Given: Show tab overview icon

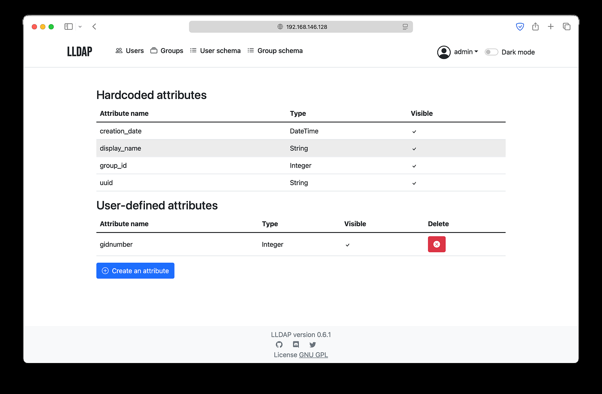Looking at the screenshot, I should (x=567, y=27).
